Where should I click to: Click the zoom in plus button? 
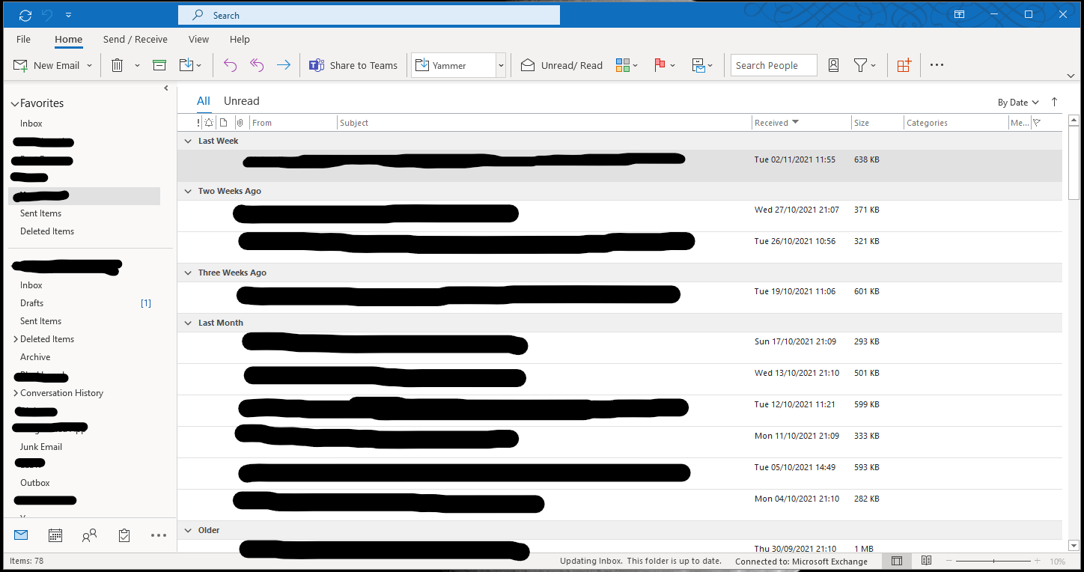tap(1037, 561)
